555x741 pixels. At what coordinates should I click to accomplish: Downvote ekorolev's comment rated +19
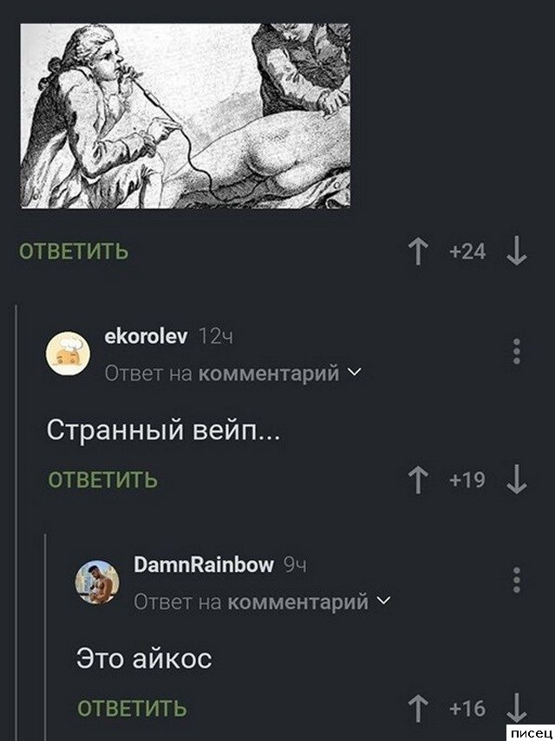pos(516,479)
